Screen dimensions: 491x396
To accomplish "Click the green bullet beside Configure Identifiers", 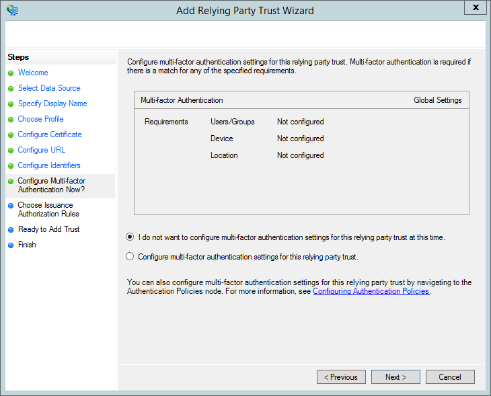I will coord(11,166).
